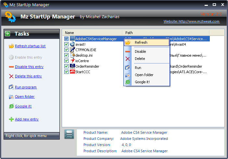Select the ioCentre entry name
Viewport: 228px width, 159px height.
click(x=82, y=61)
